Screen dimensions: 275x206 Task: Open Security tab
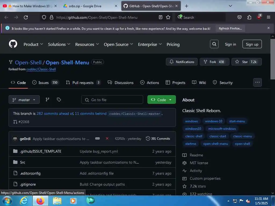(223, 83)
